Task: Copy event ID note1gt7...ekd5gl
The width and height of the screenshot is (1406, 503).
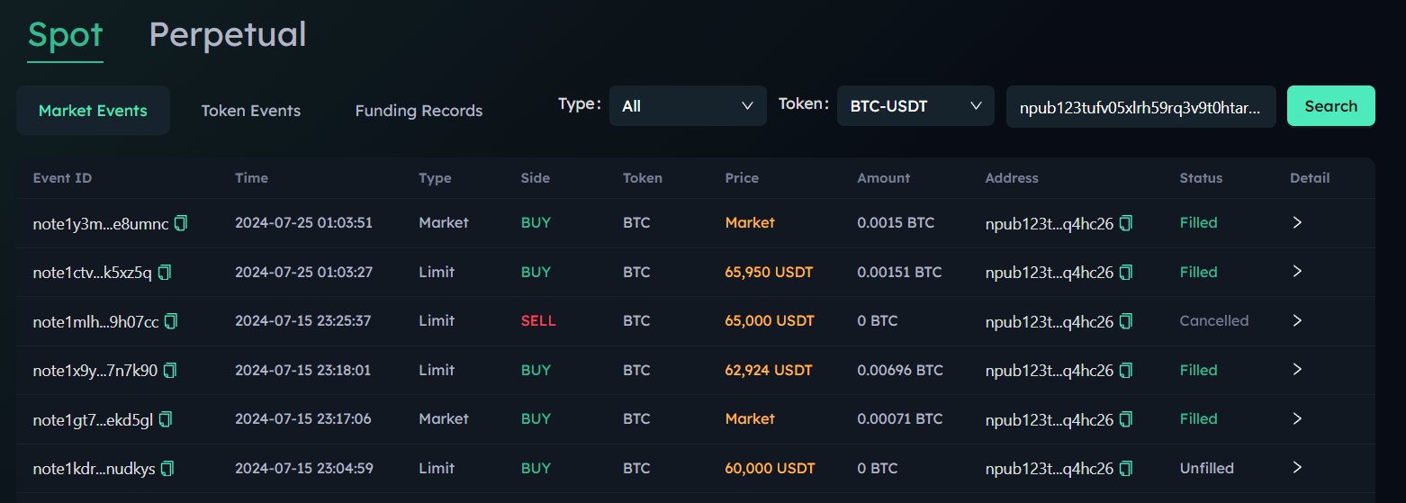Action: coord(166,419)
